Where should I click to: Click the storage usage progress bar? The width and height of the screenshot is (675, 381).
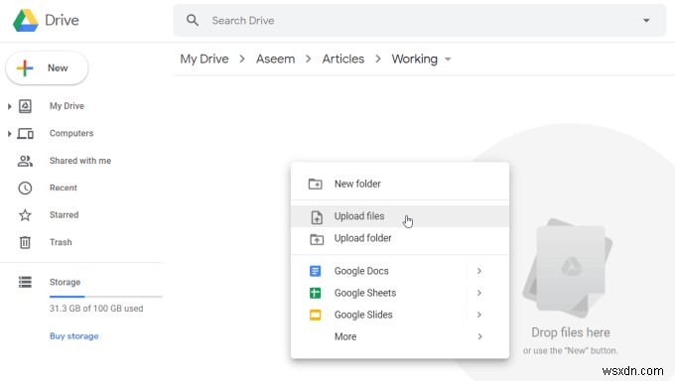(x=105, y=297)
